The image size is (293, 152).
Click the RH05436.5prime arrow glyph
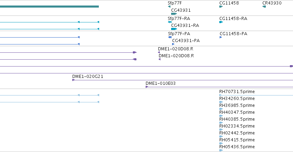pos(221,150)
